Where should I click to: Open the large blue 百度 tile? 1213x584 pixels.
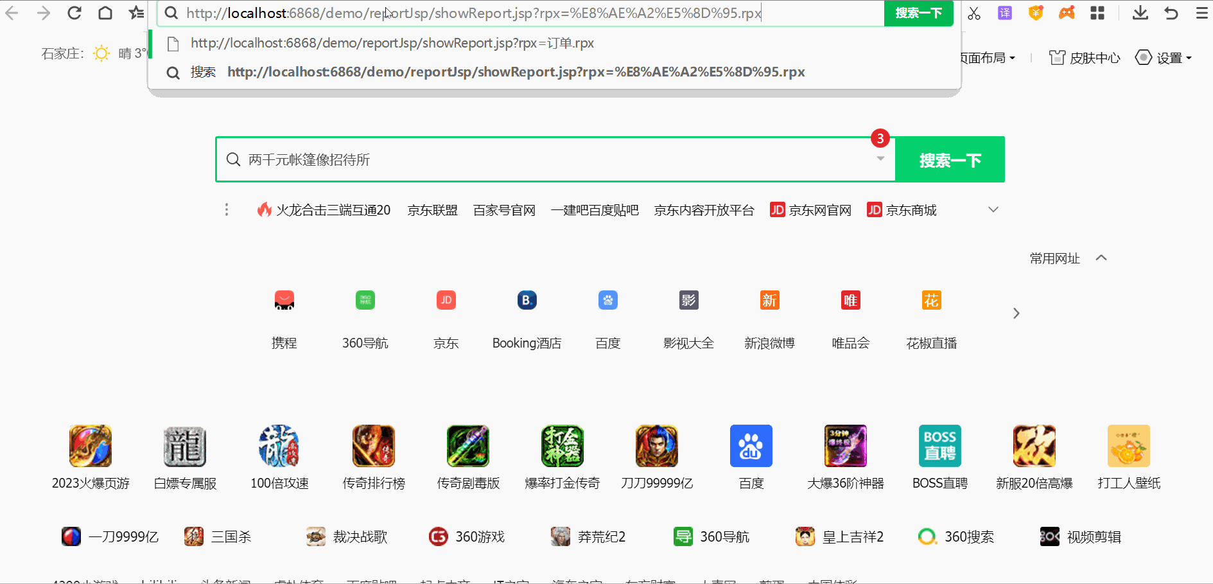751,446
